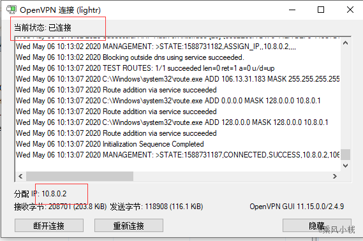Click the horizontal scroll right arrow

pos(334,176)
